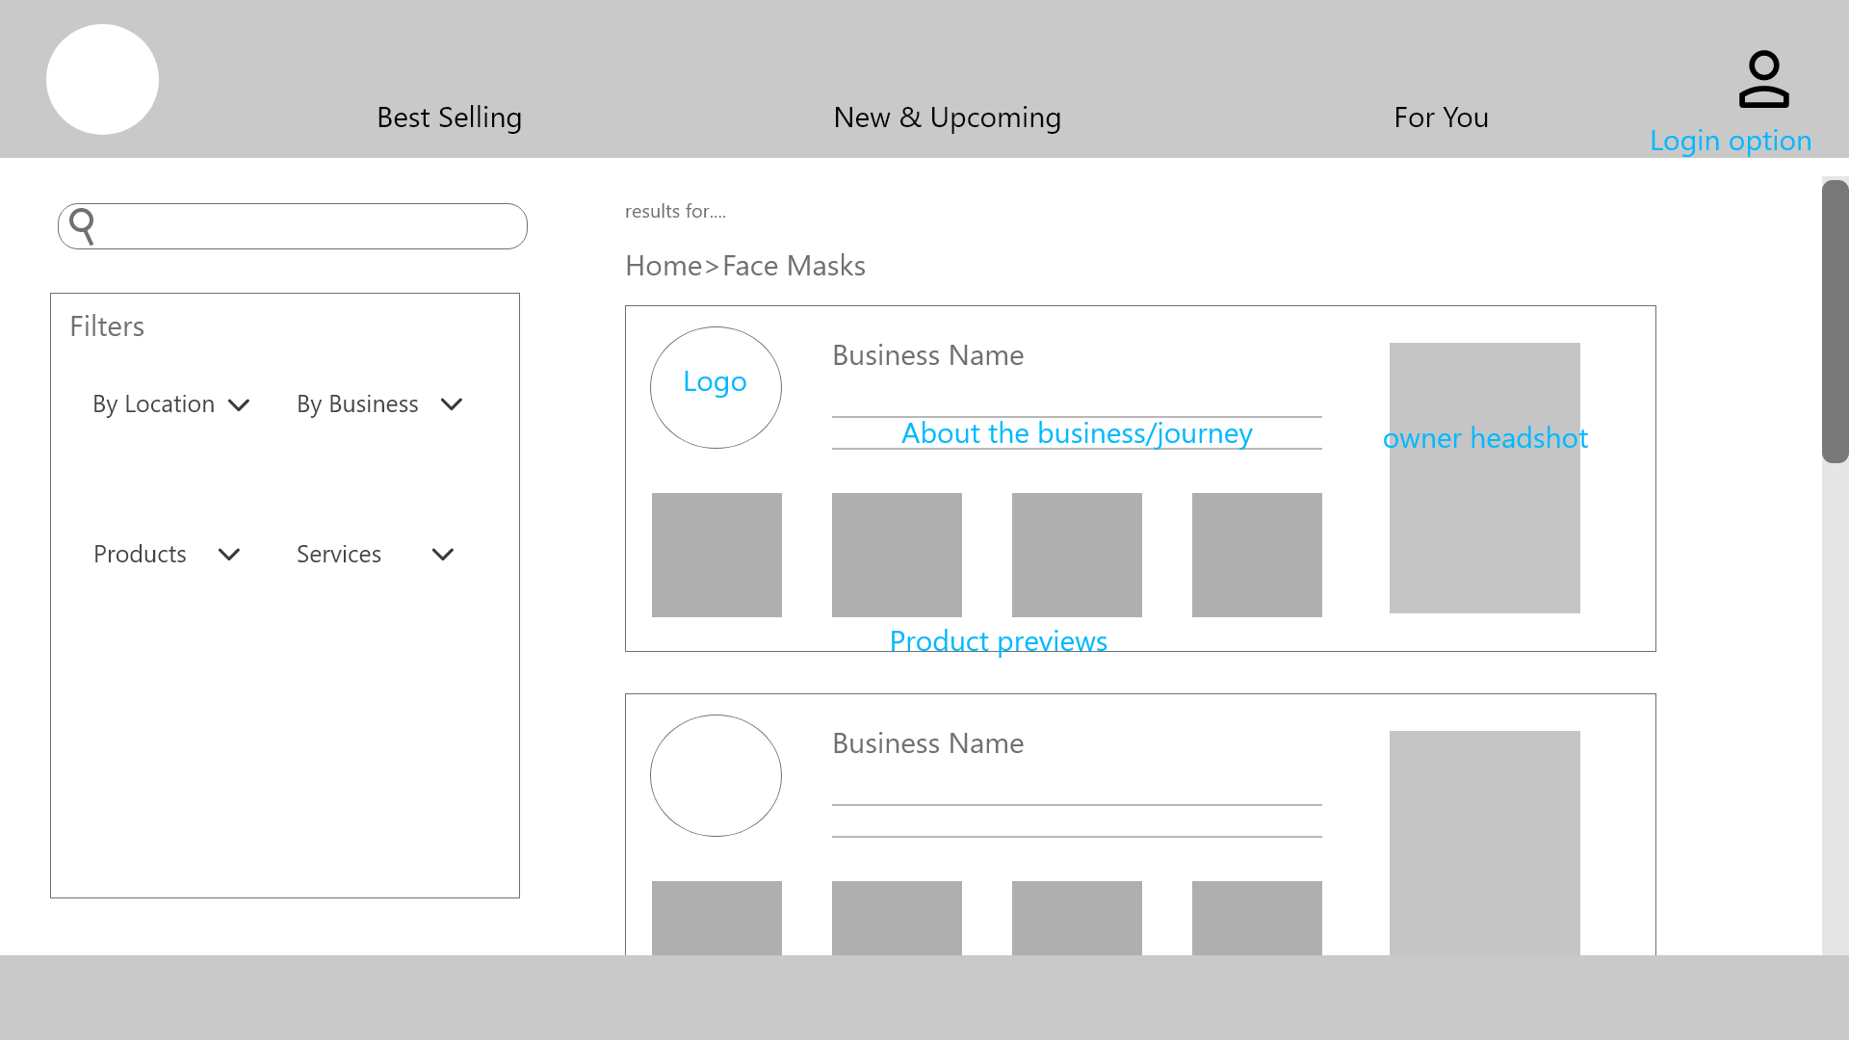Click the 'results for....' text
The height and width of the screenshot is (1040, 1849).
[675, 211]
